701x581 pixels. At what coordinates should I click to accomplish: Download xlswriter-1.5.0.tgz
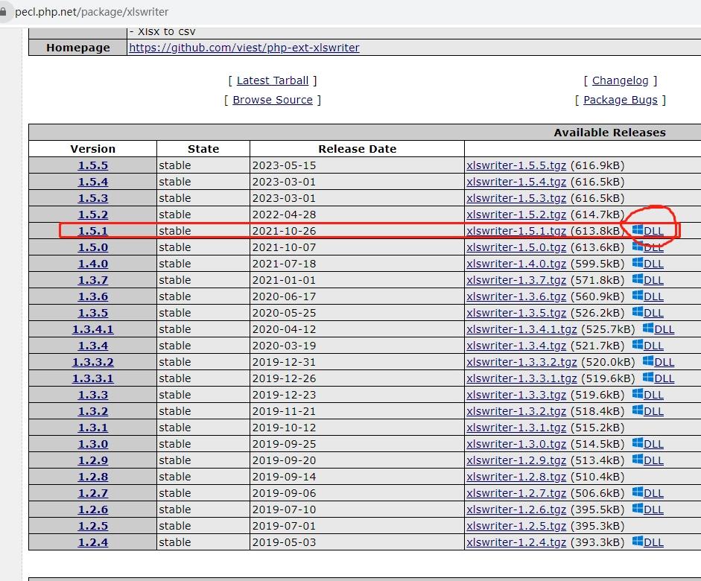click(x=516, y=247)
